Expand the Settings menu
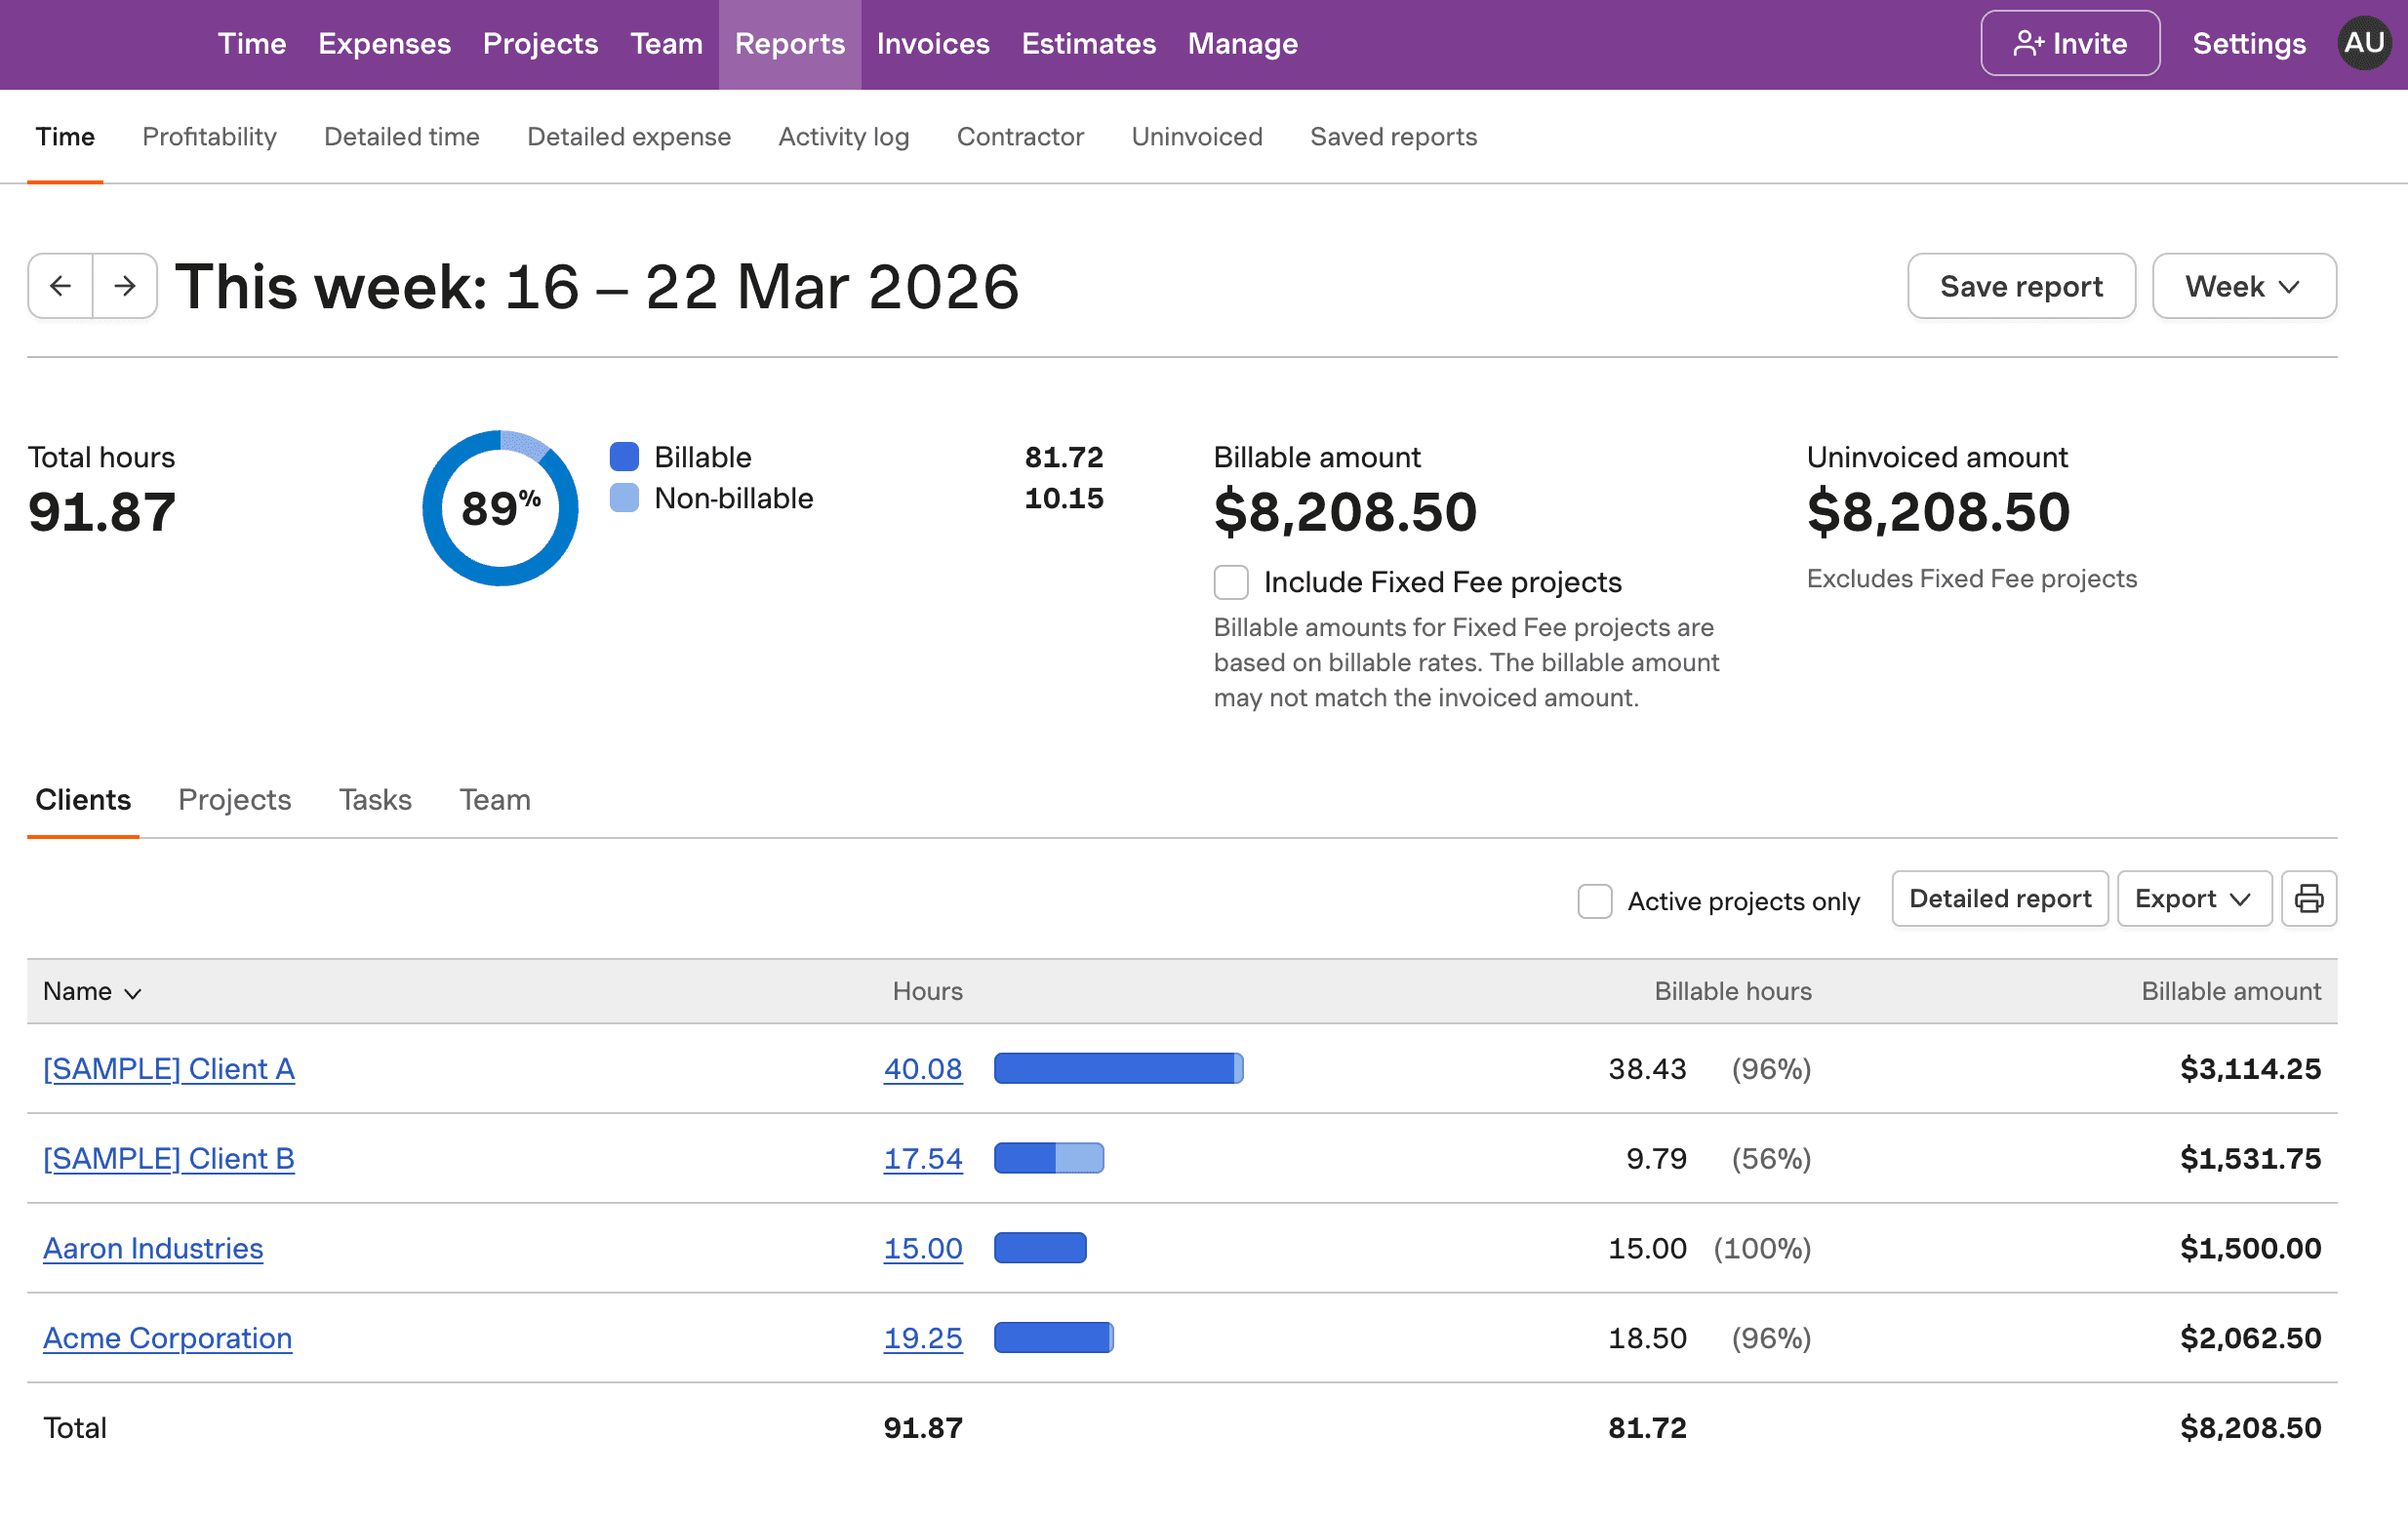The height and width of the screenshot is (1516, 2408). point(2247,43)
